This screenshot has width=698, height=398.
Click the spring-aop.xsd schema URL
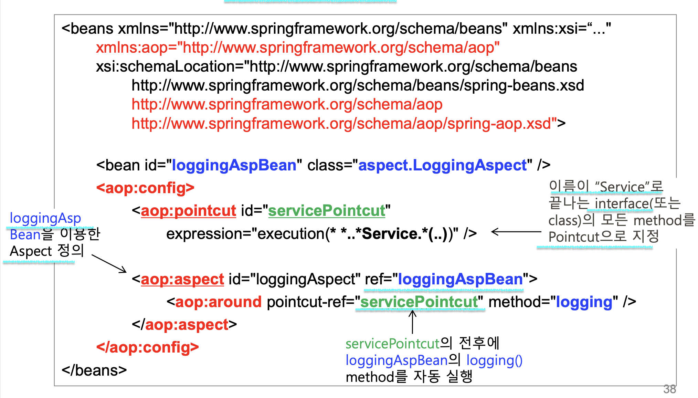tap(344, 124)
